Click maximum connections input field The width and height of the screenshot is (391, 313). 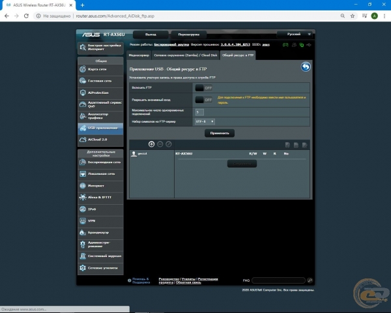point(199,112)
